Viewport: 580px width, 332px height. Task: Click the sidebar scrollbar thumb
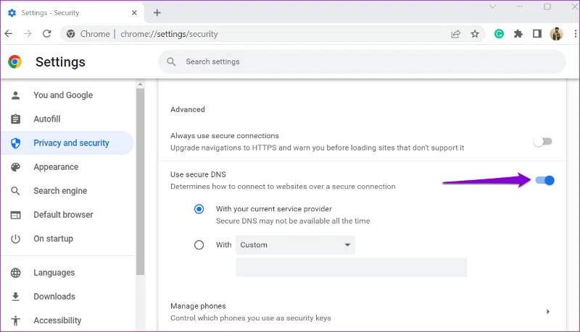coord(140,181)
